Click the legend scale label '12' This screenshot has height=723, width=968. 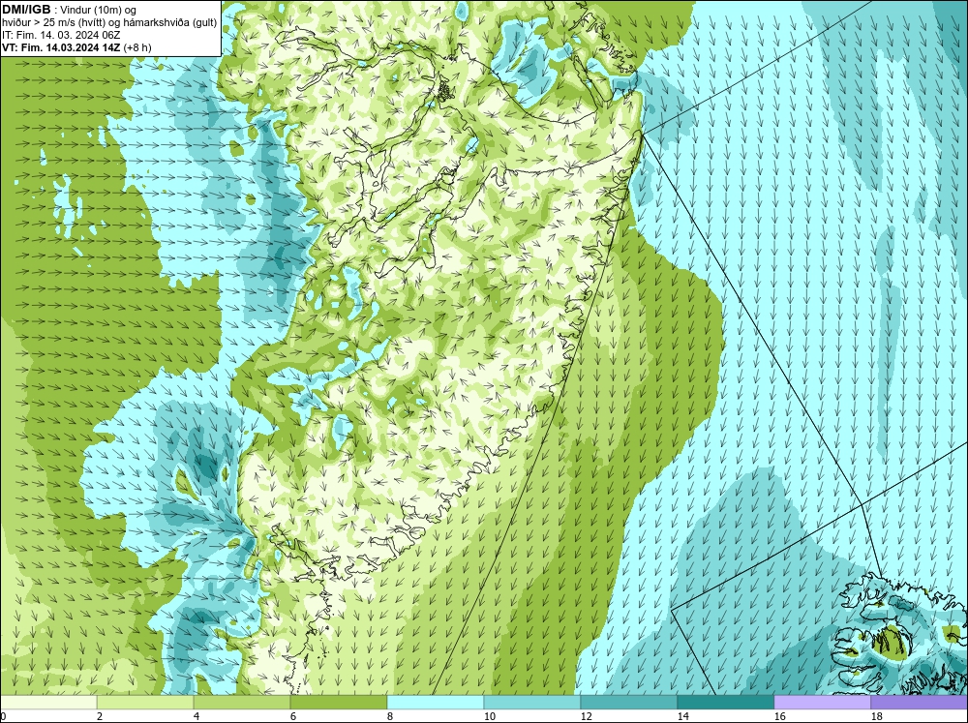586,716
